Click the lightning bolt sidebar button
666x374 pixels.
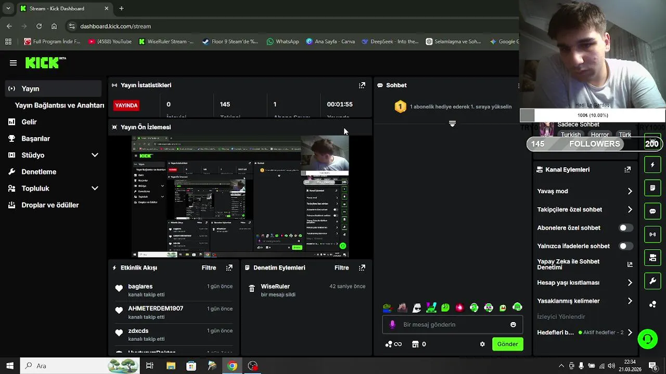652,165
